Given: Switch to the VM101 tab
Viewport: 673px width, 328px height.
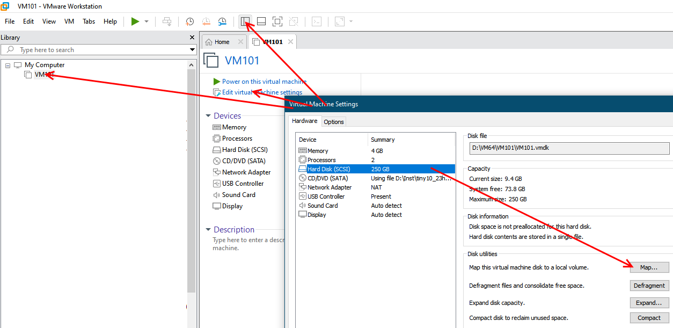Looking at the screenshot, I should [273, 42].
